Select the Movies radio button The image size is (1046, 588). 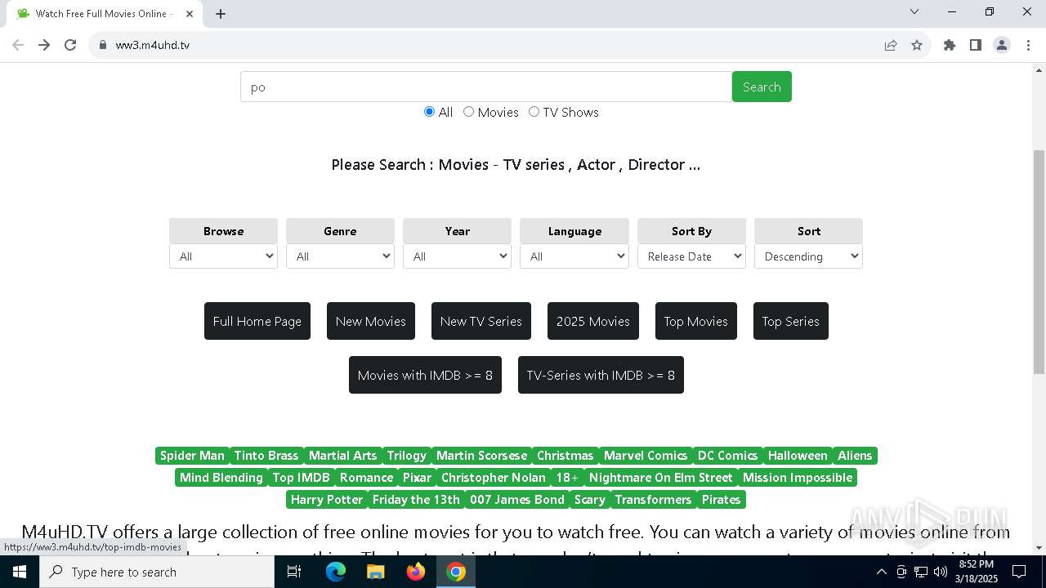click(468, 112)
